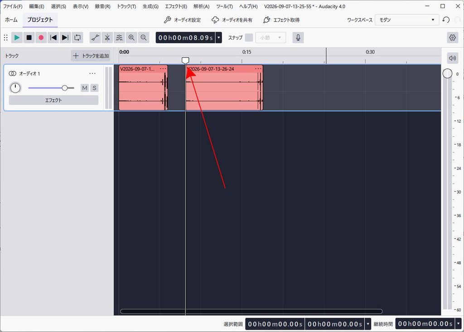
Task: Open オーディオを共有
Action: point(232,20)
